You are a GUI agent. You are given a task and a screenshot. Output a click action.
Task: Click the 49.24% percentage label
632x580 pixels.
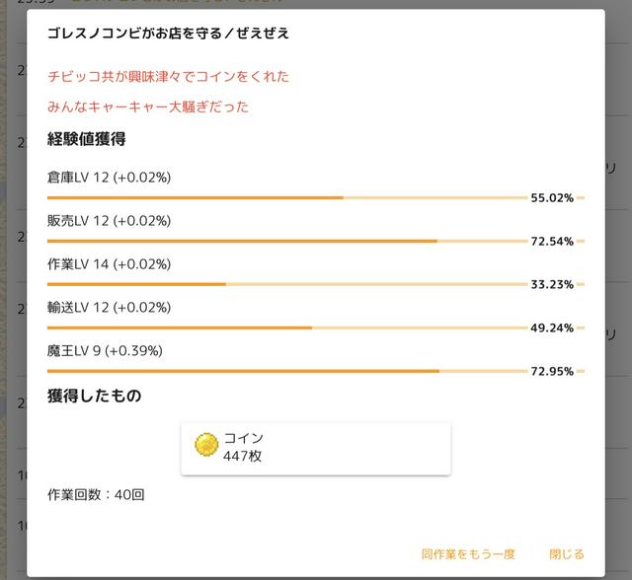(x=552, y=328)
